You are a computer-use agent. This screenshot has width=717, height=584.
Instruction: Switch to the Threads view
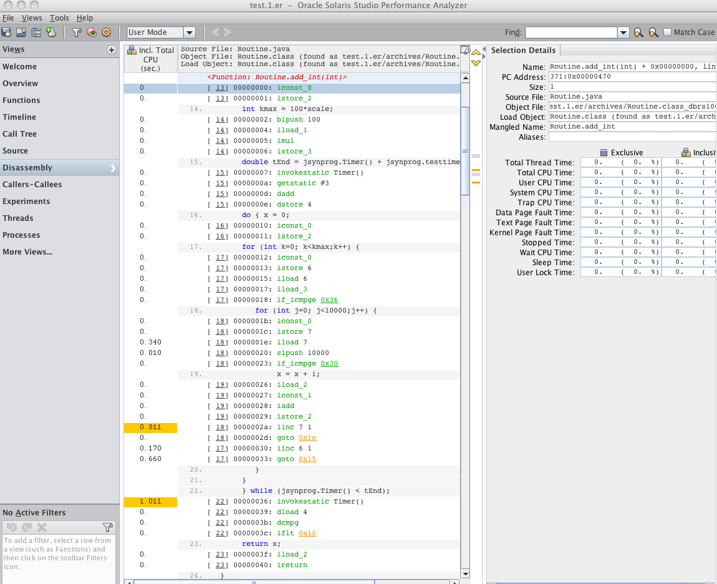click(x=59, y=219)
